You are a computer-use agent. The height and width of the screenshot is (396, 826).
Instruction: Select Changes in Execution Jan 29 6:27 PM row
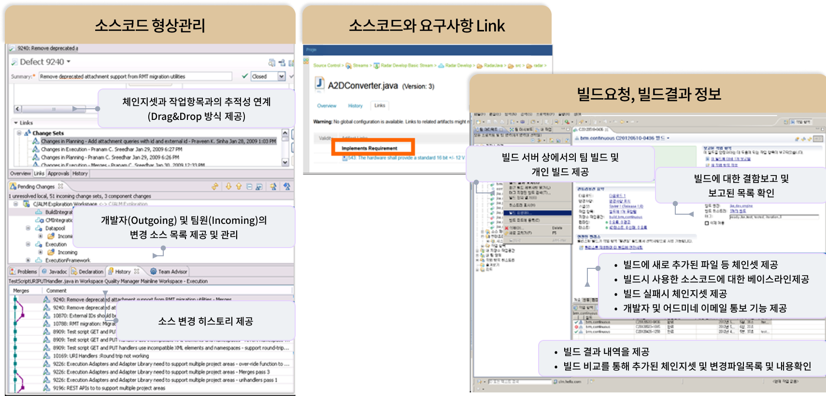click(x=107, y=149)
